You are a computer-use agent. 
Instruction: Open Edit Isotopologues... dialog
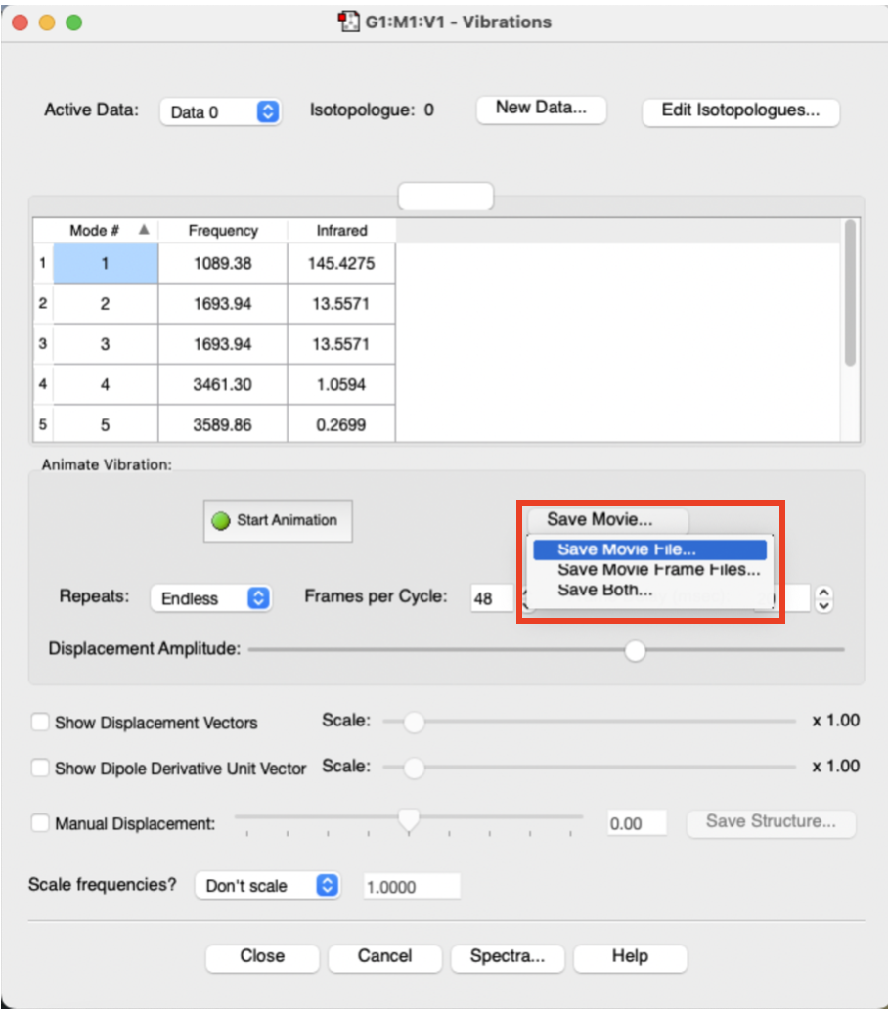tap(740, 110)
